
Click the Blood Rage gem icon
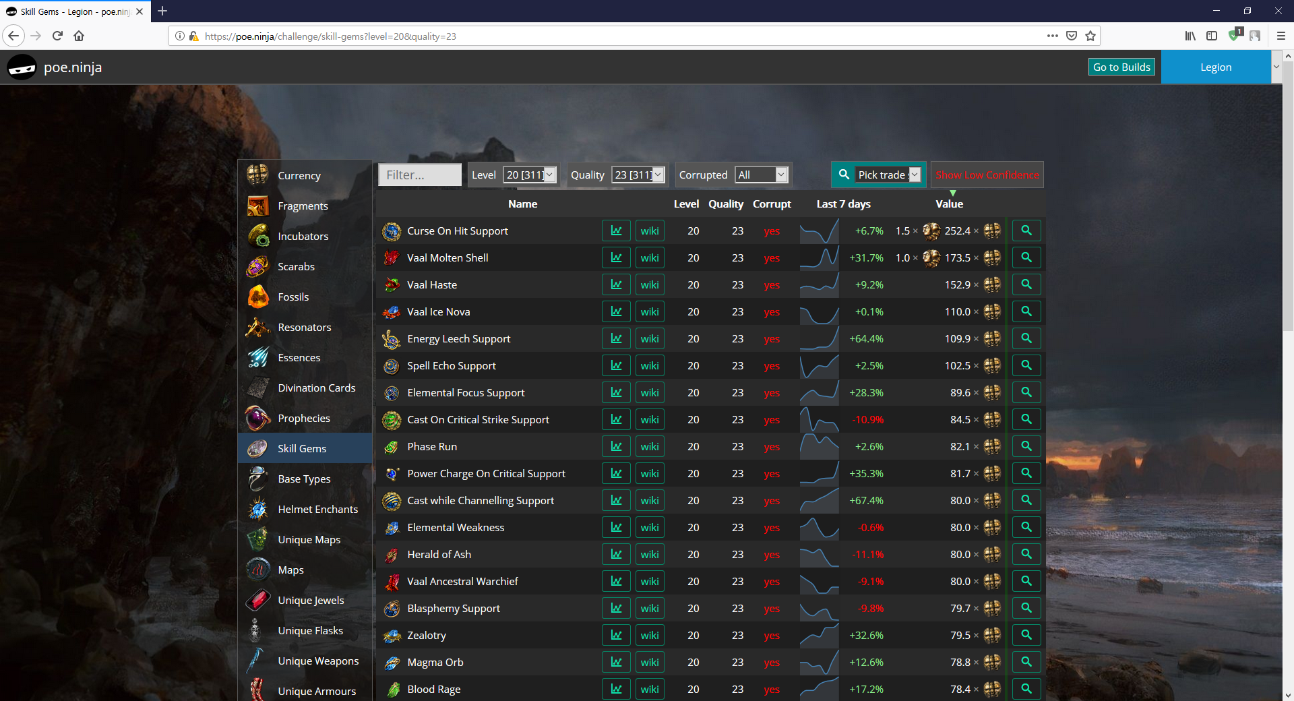click(x=392, y=690)
